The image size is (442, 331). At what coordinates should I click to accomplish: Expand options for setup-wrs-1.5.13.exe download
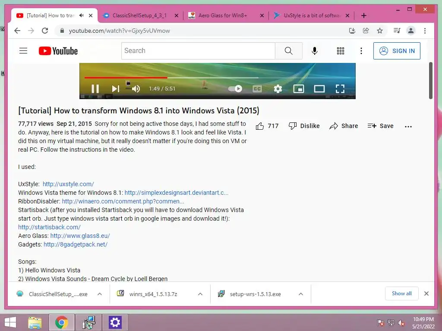click(301, 294)
